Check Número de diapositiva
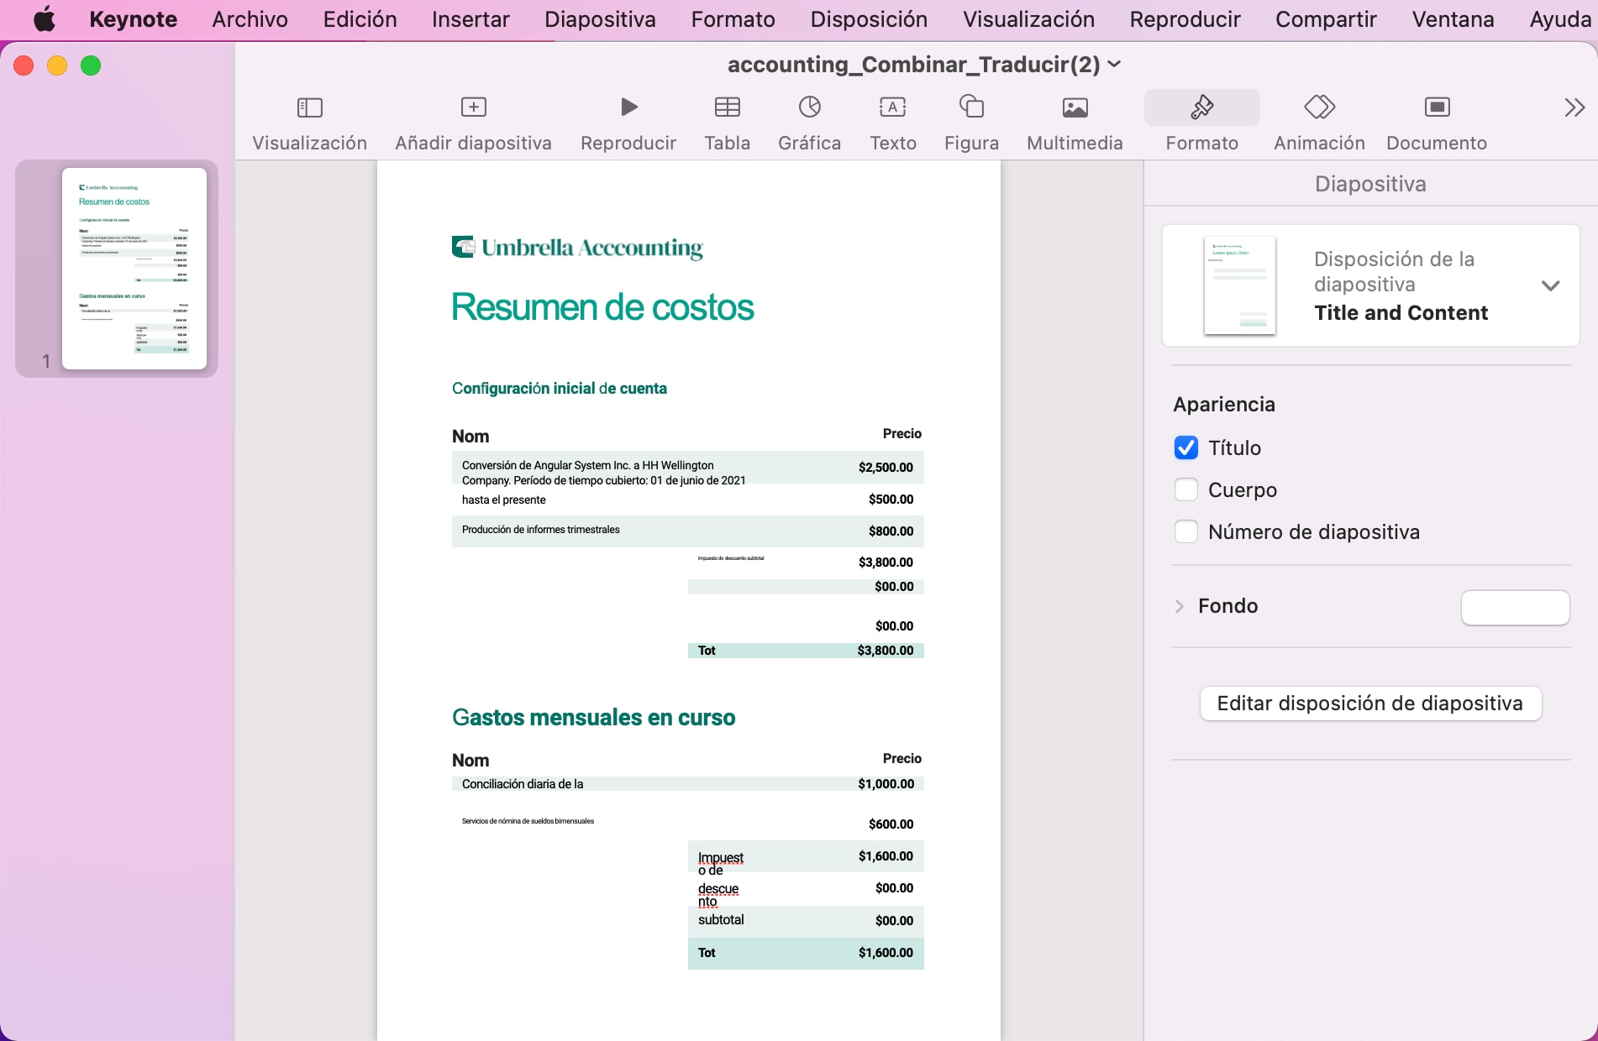The height and width of the screenshot is (1041, 1598). [1185, 531]
